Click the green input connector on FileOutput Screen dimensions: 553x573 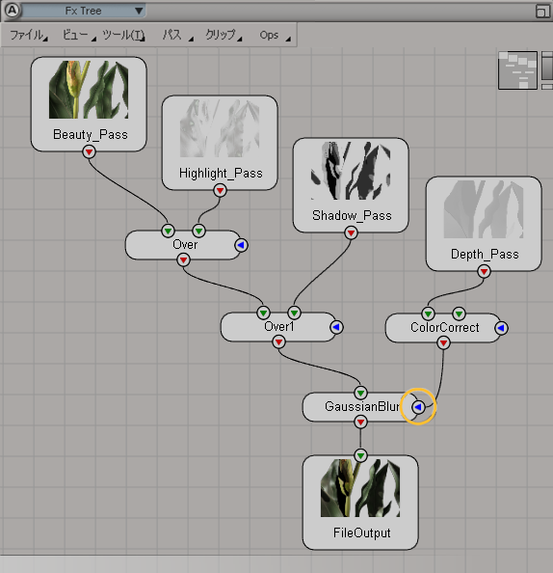360,455
